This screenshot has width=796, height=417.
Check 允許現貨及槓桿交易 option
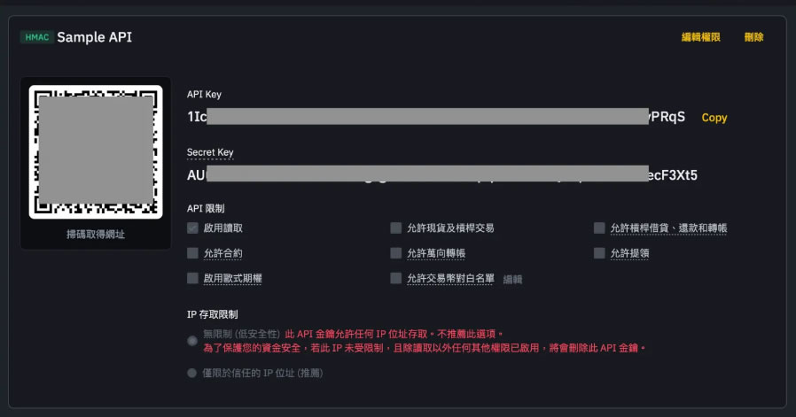tap(395, 228)
